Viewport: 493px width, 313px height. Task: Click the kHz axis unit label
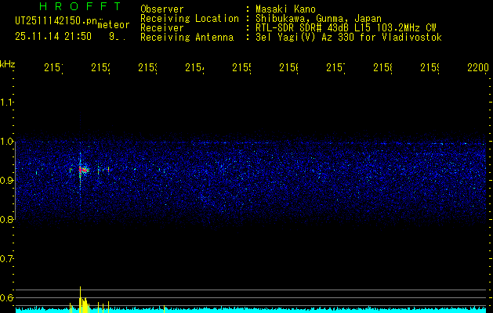pyautogui.click(x=8, y=64)
